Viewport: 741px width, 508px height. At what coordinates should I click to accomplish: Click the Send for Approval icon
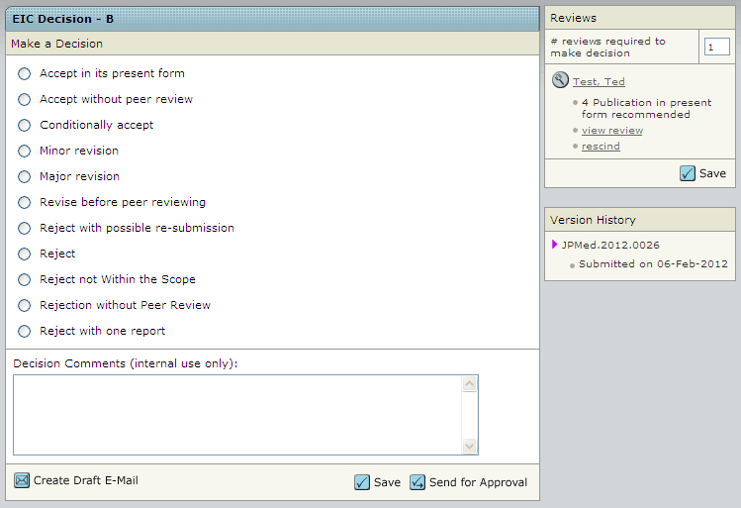click(x=417, y=482)
